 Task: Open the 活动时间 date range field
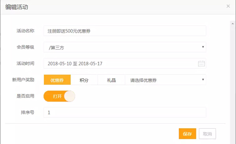click(x=125, y=63)
